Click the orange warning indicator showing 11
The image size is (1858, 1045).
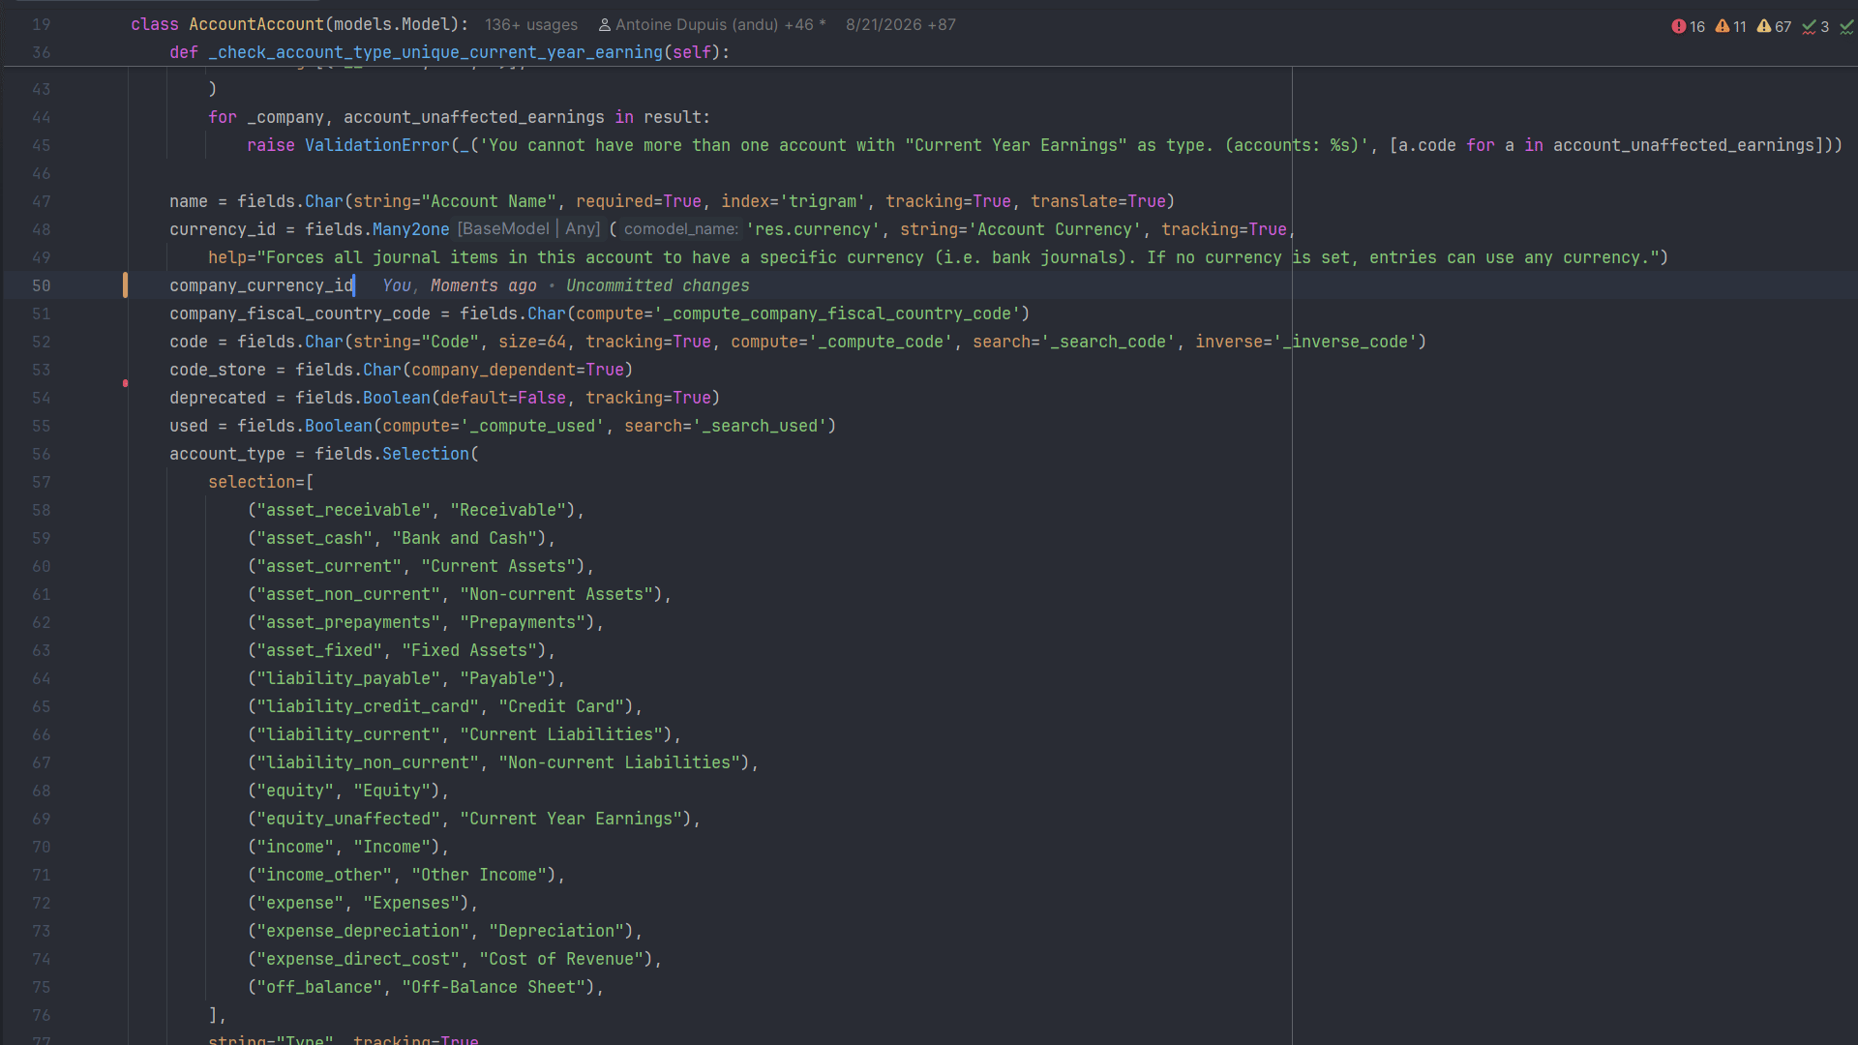(1731, 26)
